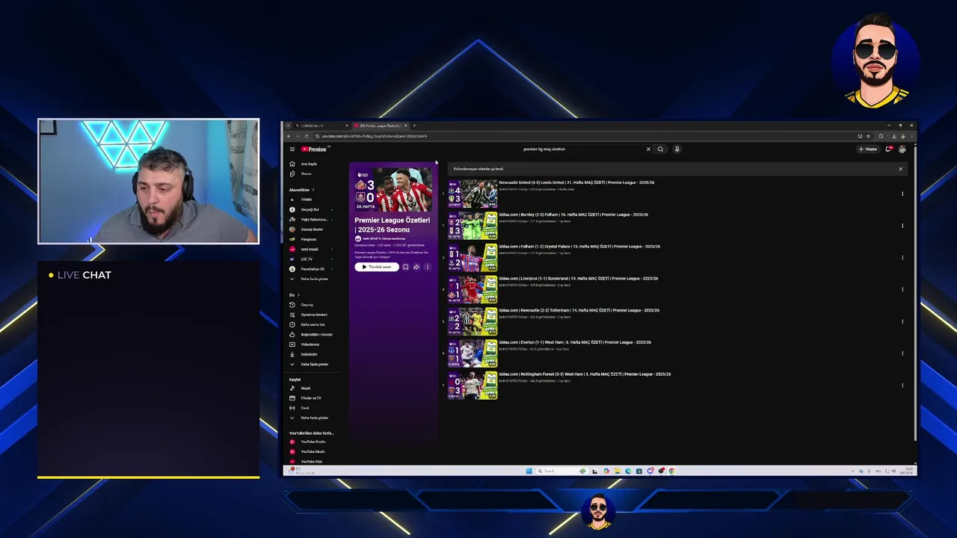Click the Nottingham Forest West Ham thumbnail
957x538 pixels.
pos(473,386)
